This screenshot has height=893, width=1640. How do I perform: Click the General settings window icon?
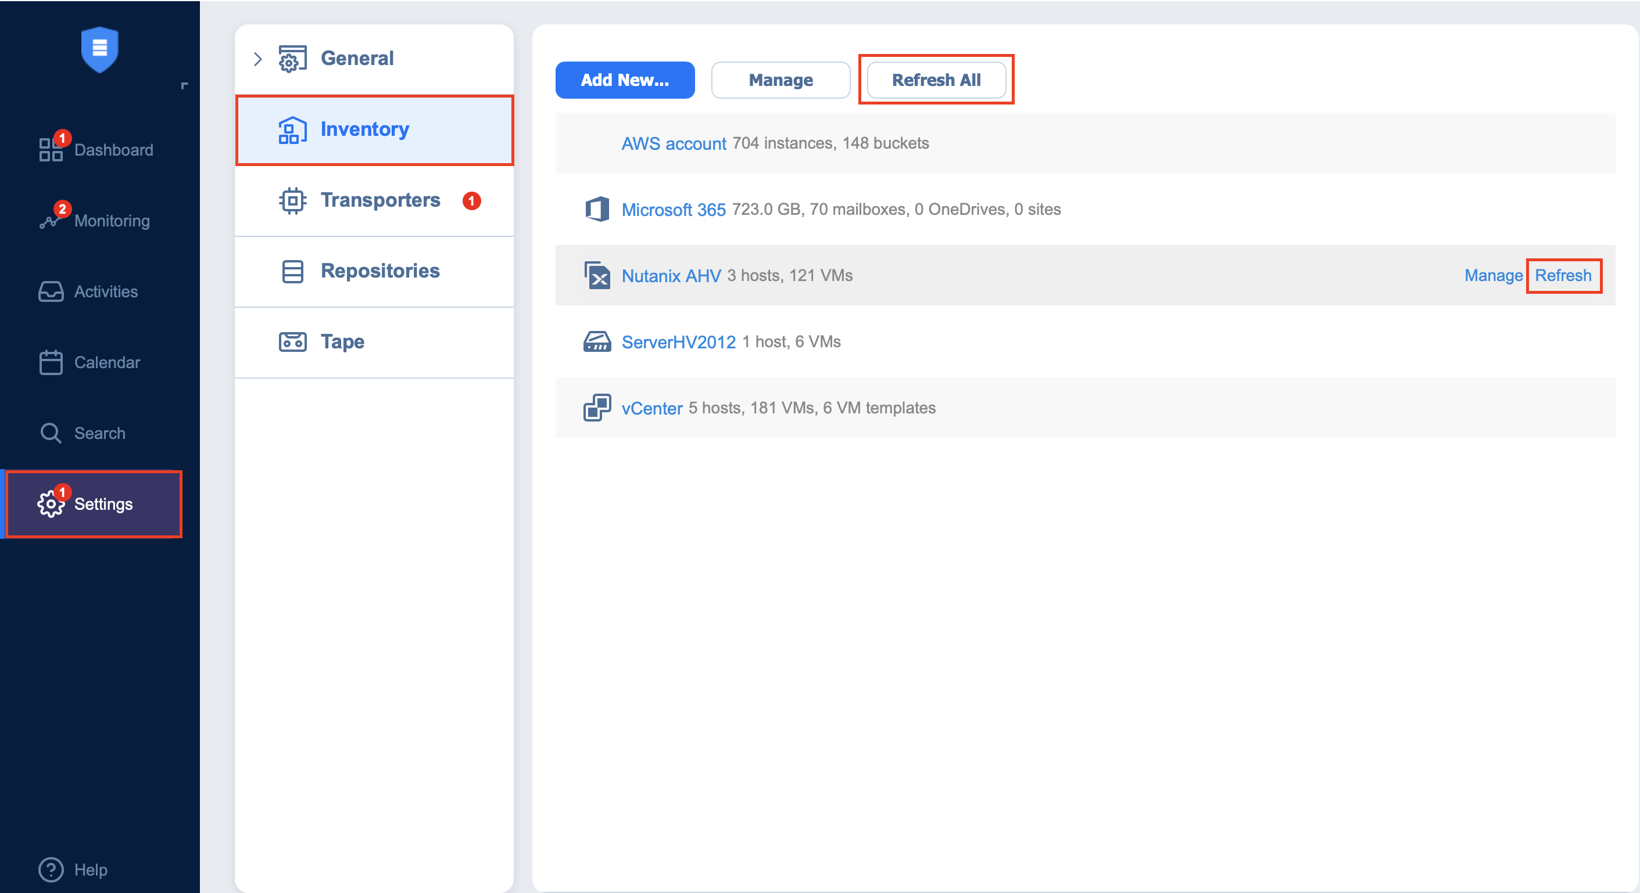(x=292, y=59)
